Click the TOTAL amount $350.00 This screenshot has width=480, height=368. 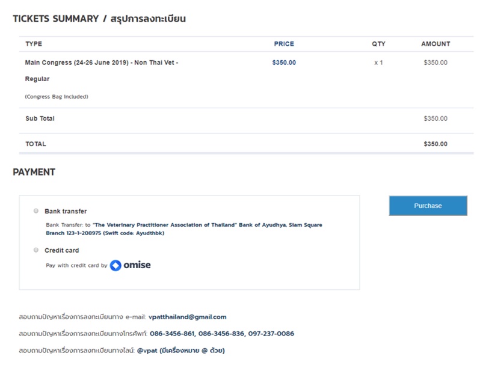(x=435, y=144)
